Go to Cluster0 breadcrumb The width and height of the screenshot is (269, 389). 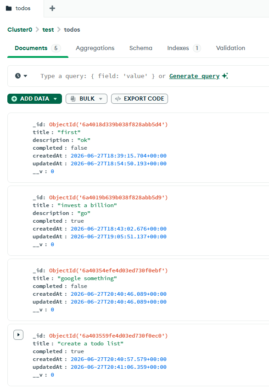20,30
